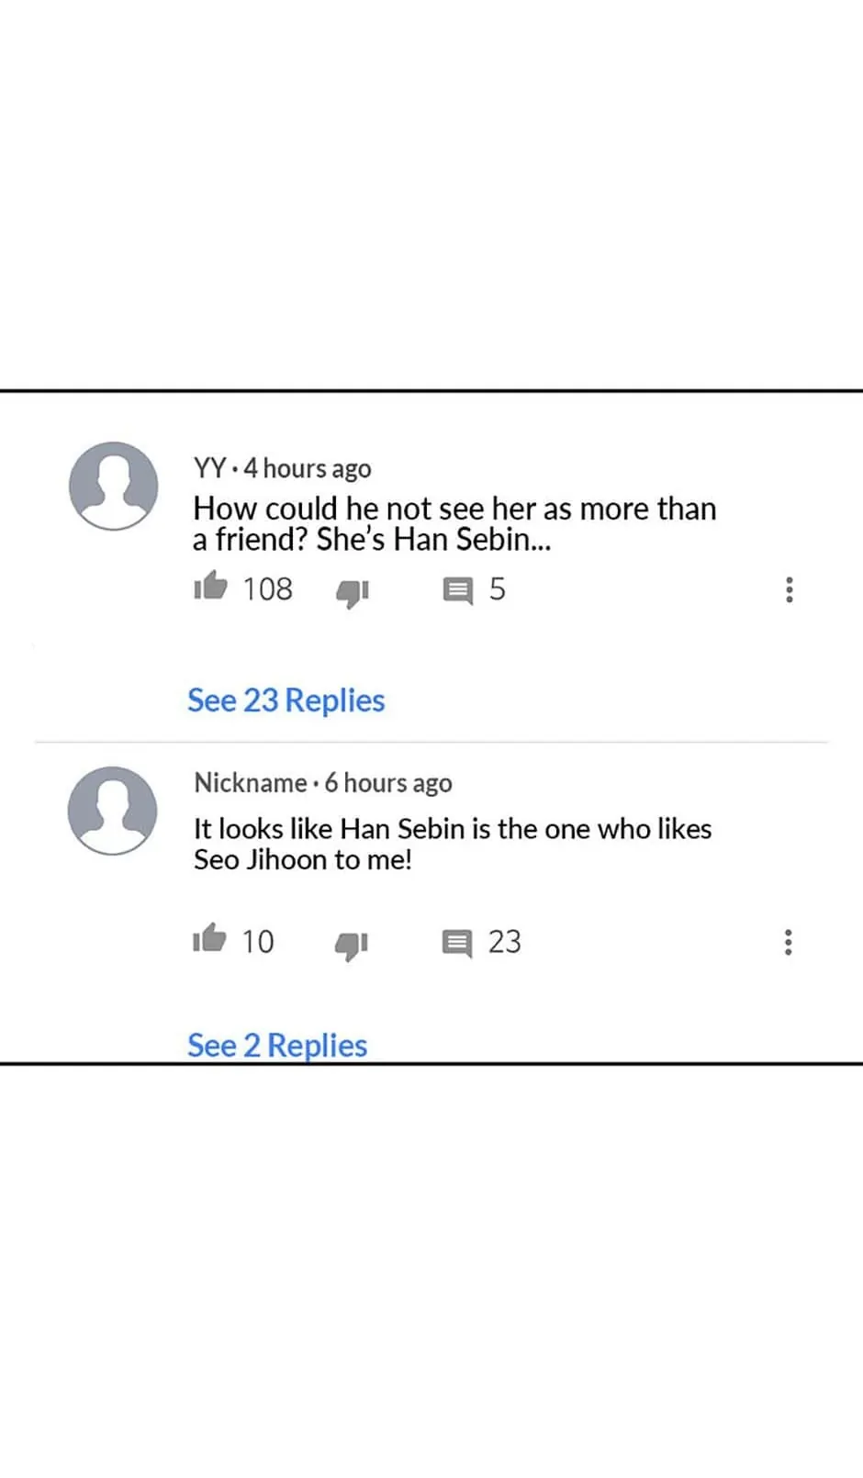The image size is (863, 1478).
Task: Click reply icon on Nickname's comment
Action: [x=456, y=943]
